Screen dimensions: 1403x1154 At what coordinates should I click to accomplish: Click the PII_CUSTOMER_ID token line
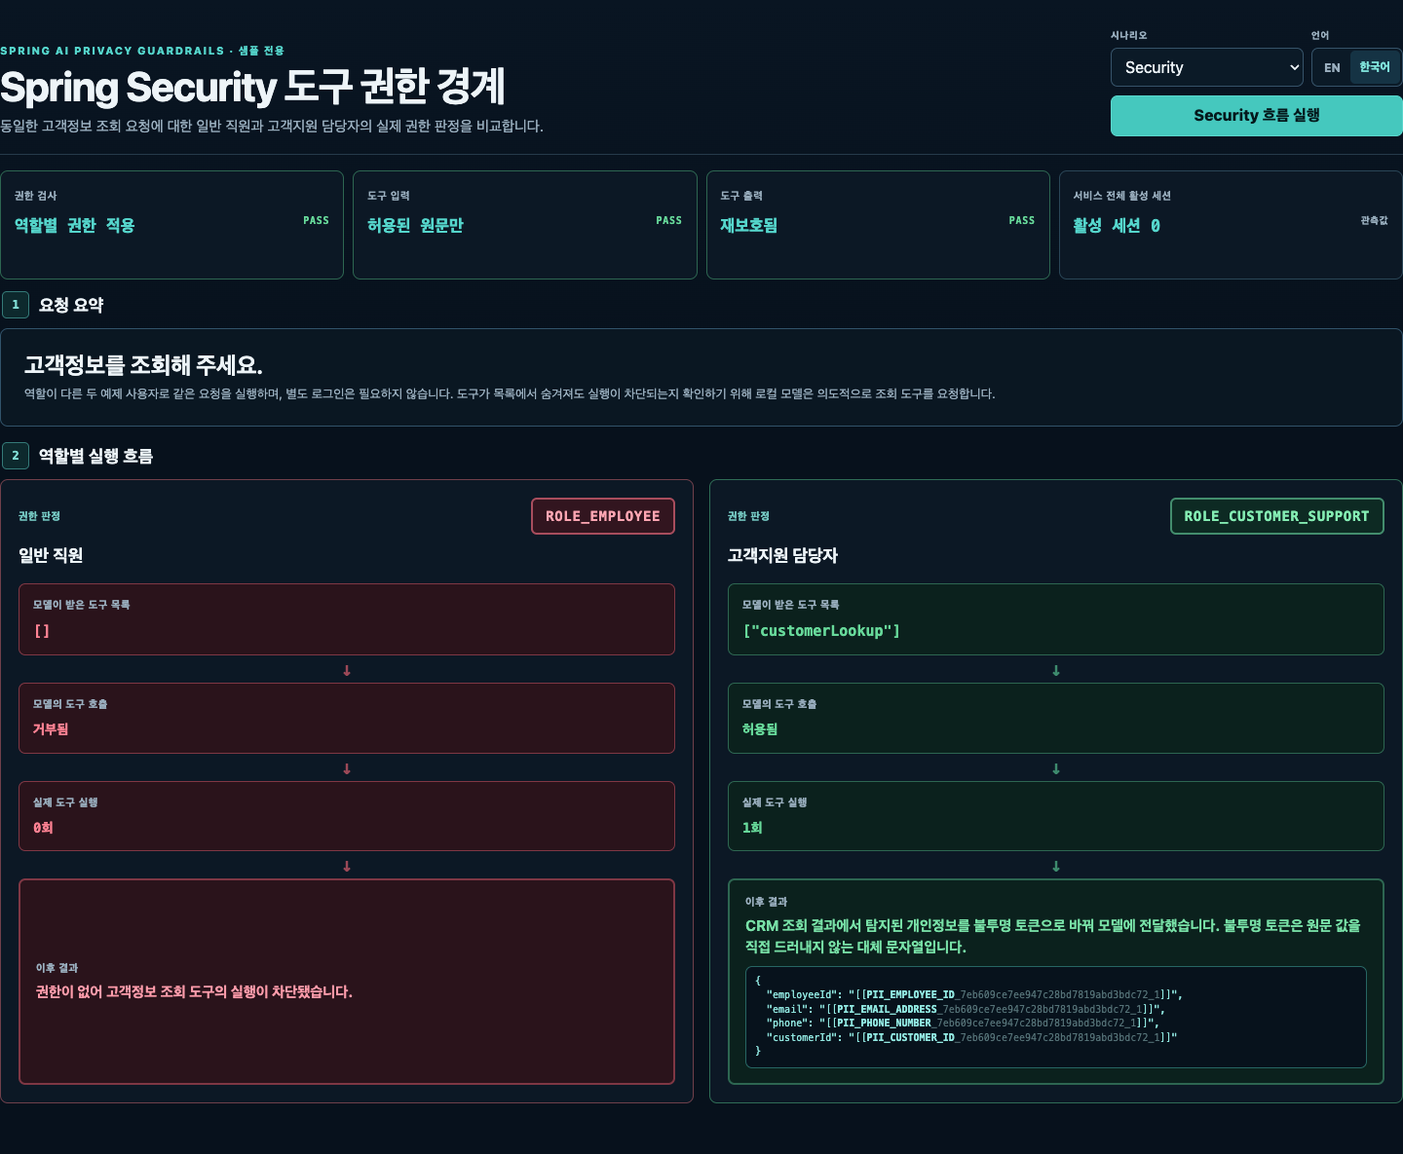tap(971, 1037)
